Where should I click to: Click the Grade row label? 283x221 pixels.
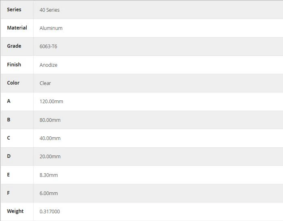14,46
